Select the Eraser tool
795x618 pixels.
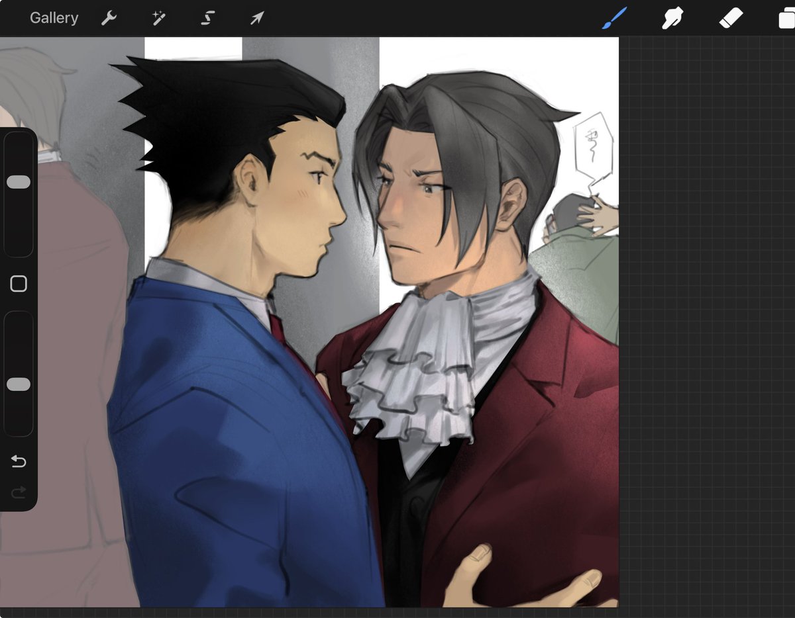[731, 18]
